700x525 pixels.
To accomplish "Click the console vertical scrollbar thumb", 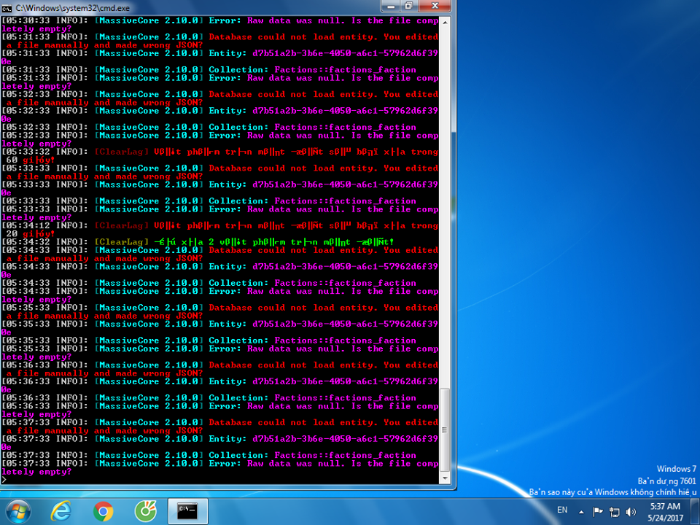I will (x=445, y=430).
